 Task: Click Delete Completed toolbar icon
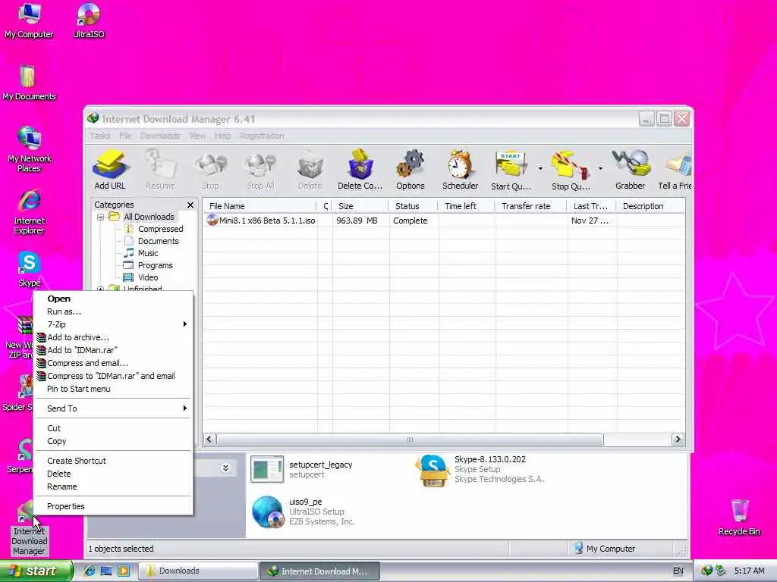(x=360, y=170)
